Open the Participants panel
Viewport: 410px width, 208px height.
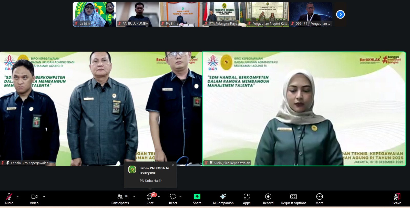coord(120,197)
